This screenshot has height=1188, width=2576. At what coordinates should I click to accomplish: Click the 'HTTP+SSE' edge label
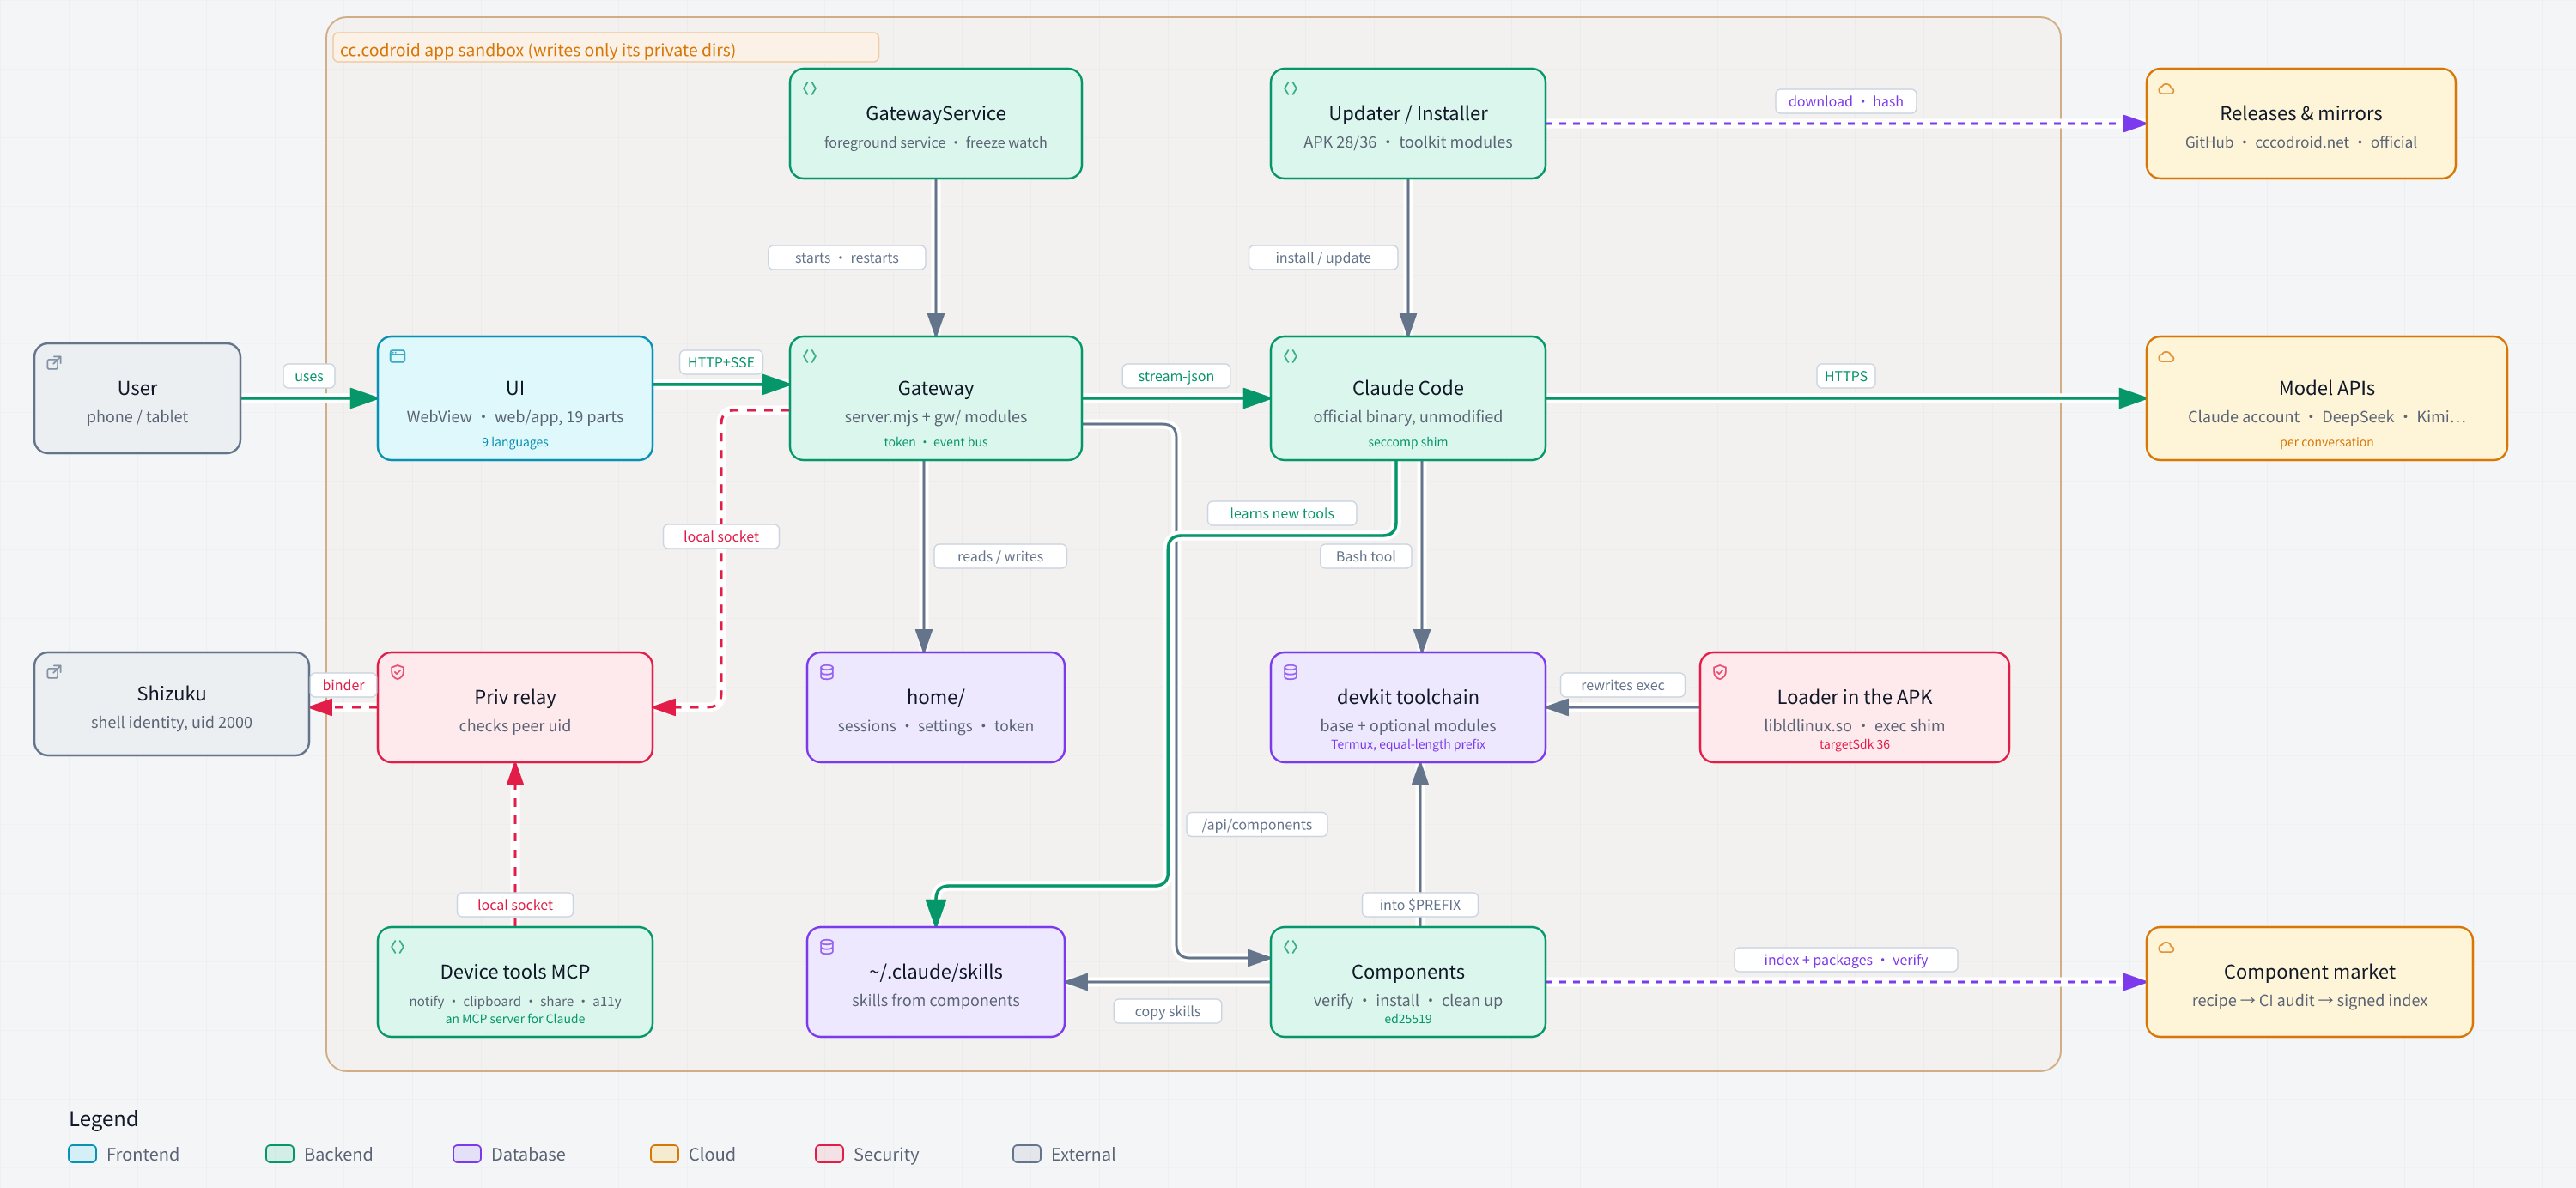point(721,362)
